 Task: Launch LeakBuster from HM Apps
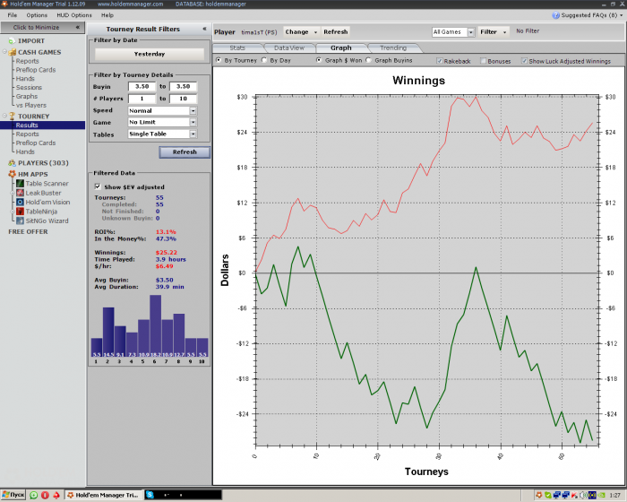coord(43,192)
